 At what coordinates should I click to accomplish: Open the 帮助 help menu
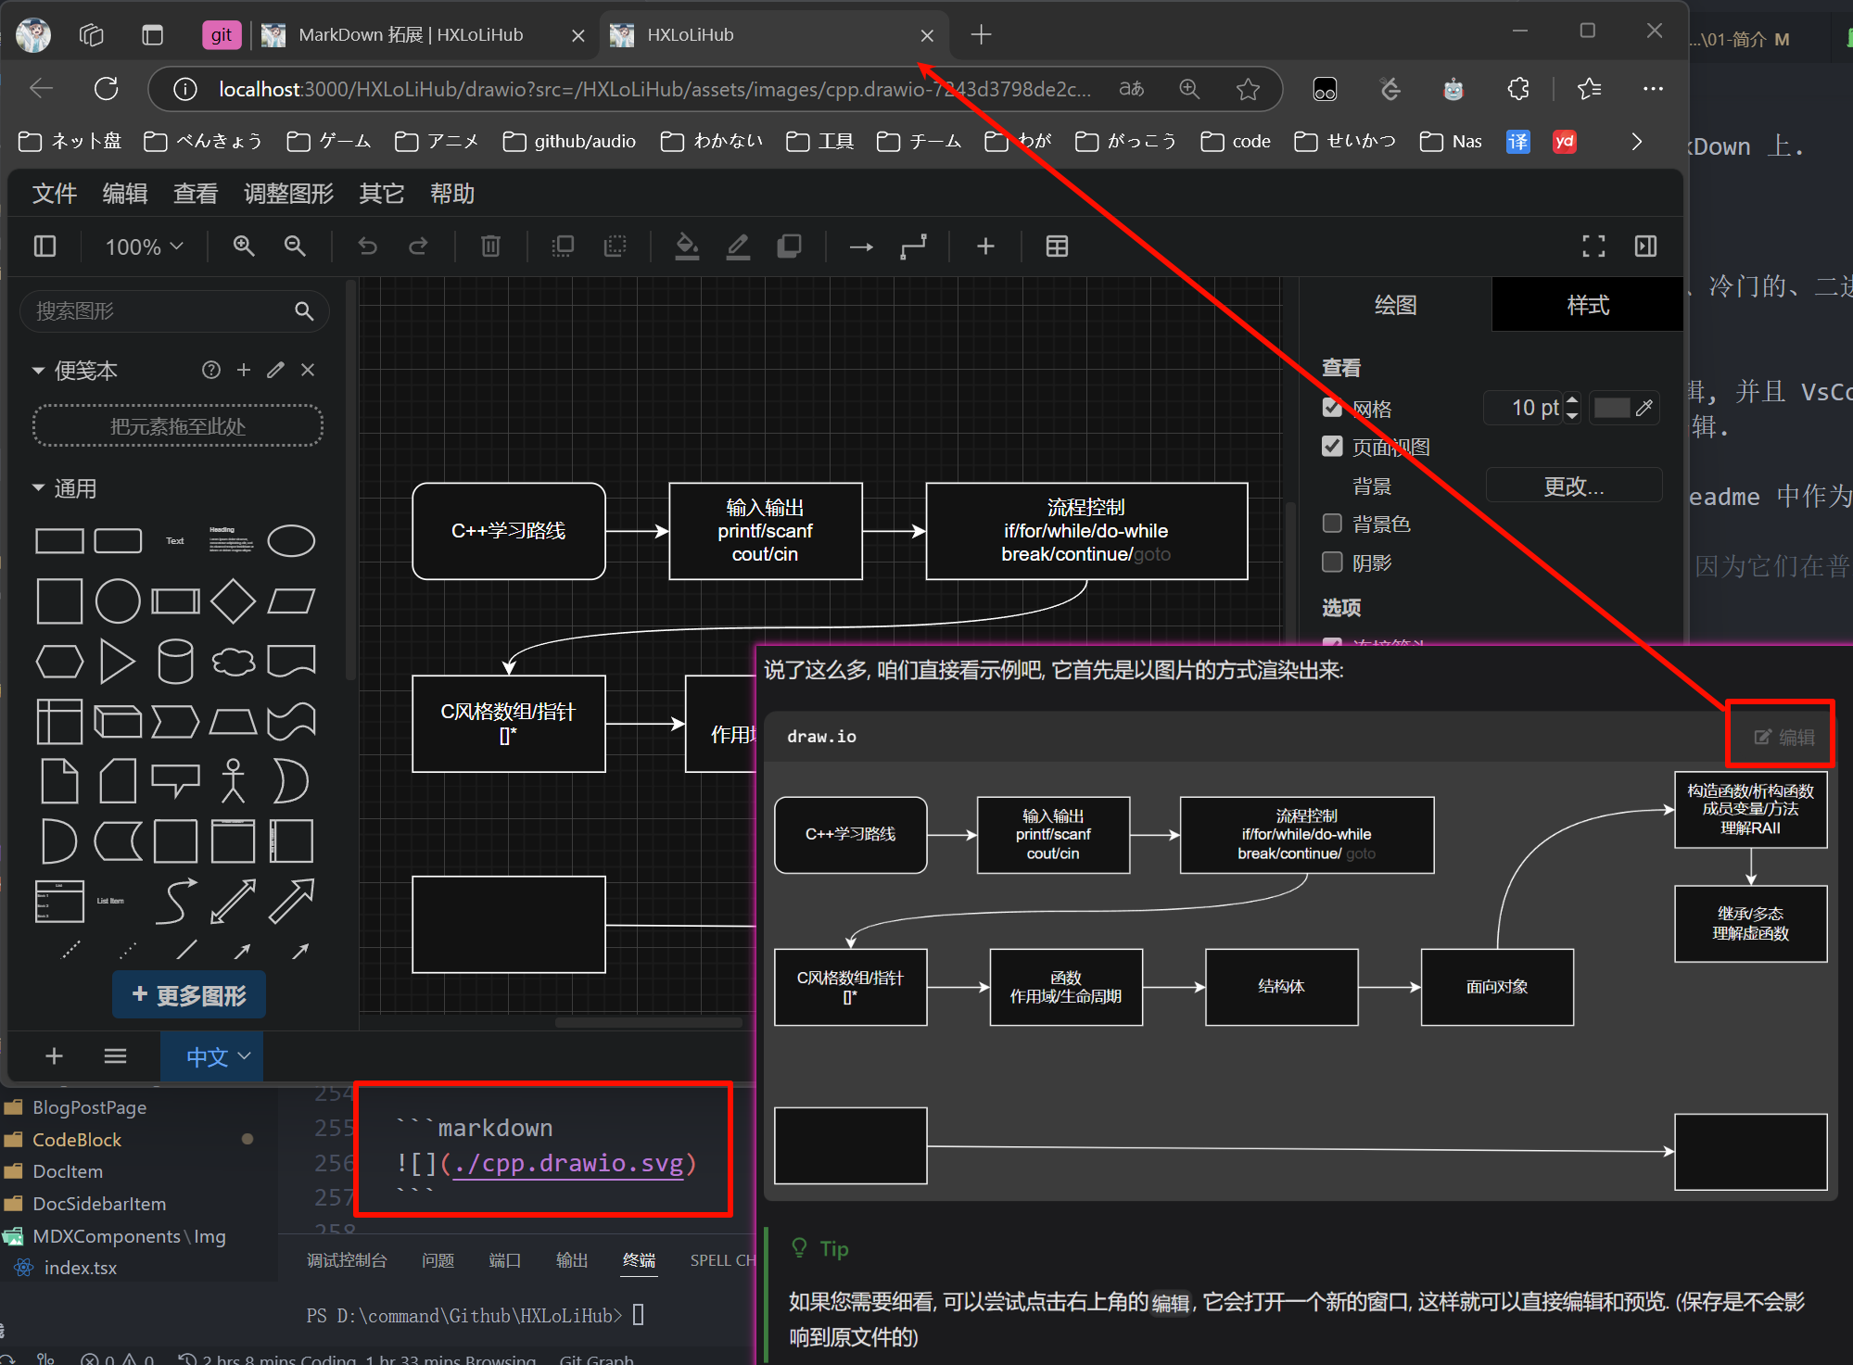tap(452, 194)
